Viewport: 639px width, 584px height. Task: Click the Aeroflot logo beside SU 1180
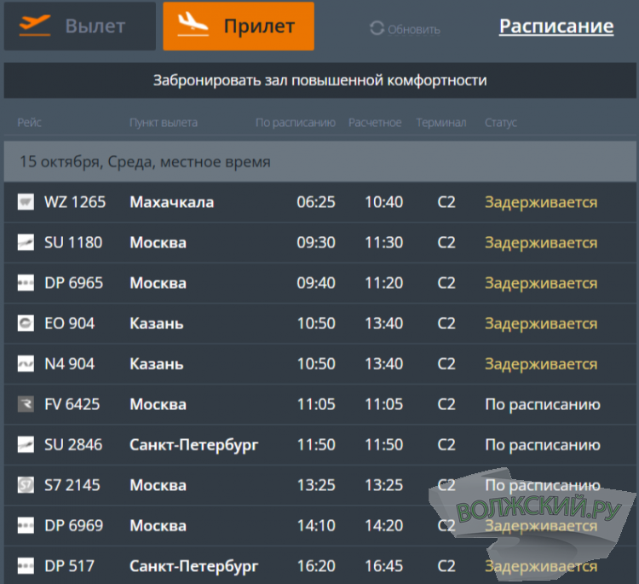[26, 243]
